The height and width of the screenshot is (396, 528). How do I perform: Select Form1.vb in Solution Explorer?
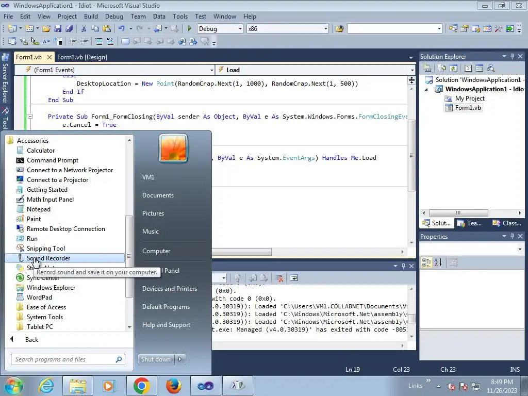(x=468, y=108)
